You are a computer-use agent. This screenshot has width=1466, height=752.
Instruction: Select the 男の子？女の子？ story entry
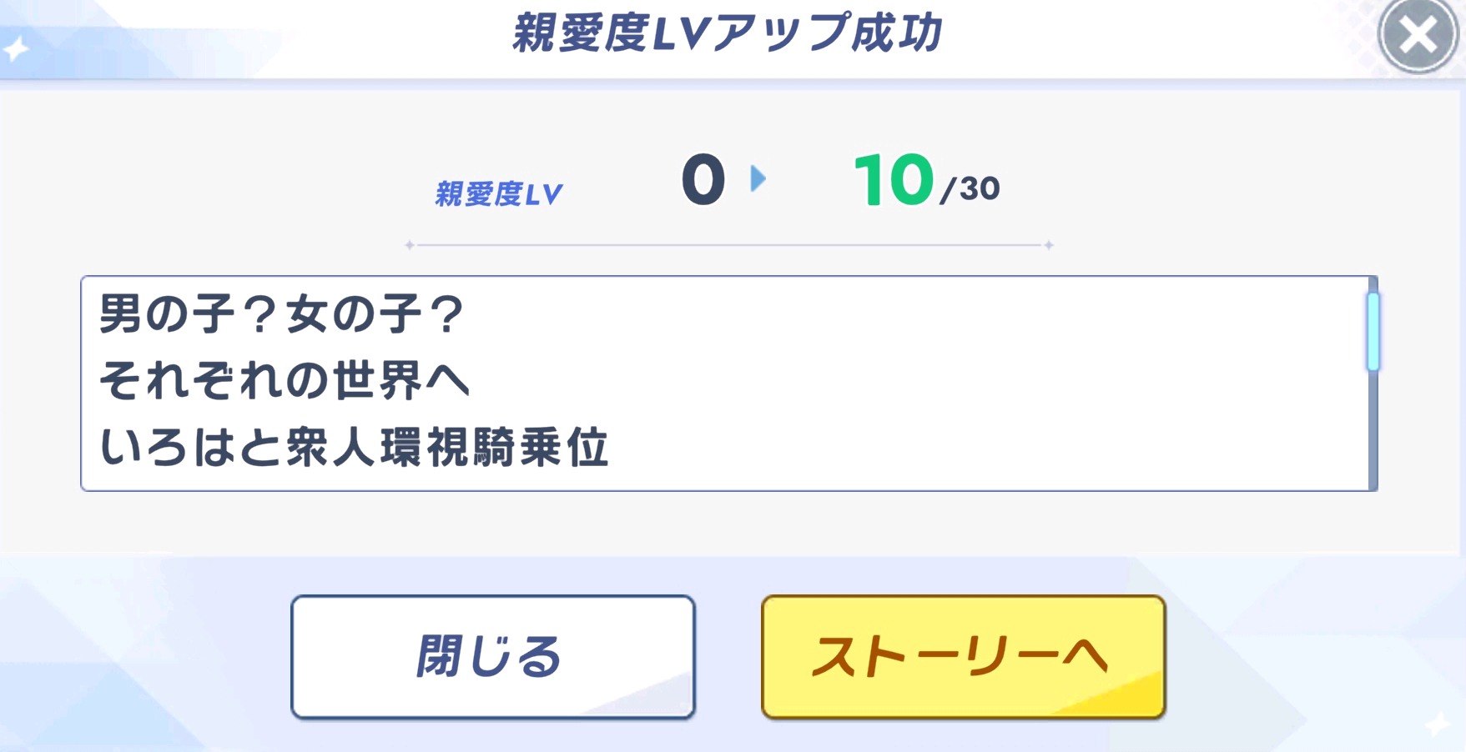click(281, 315)
